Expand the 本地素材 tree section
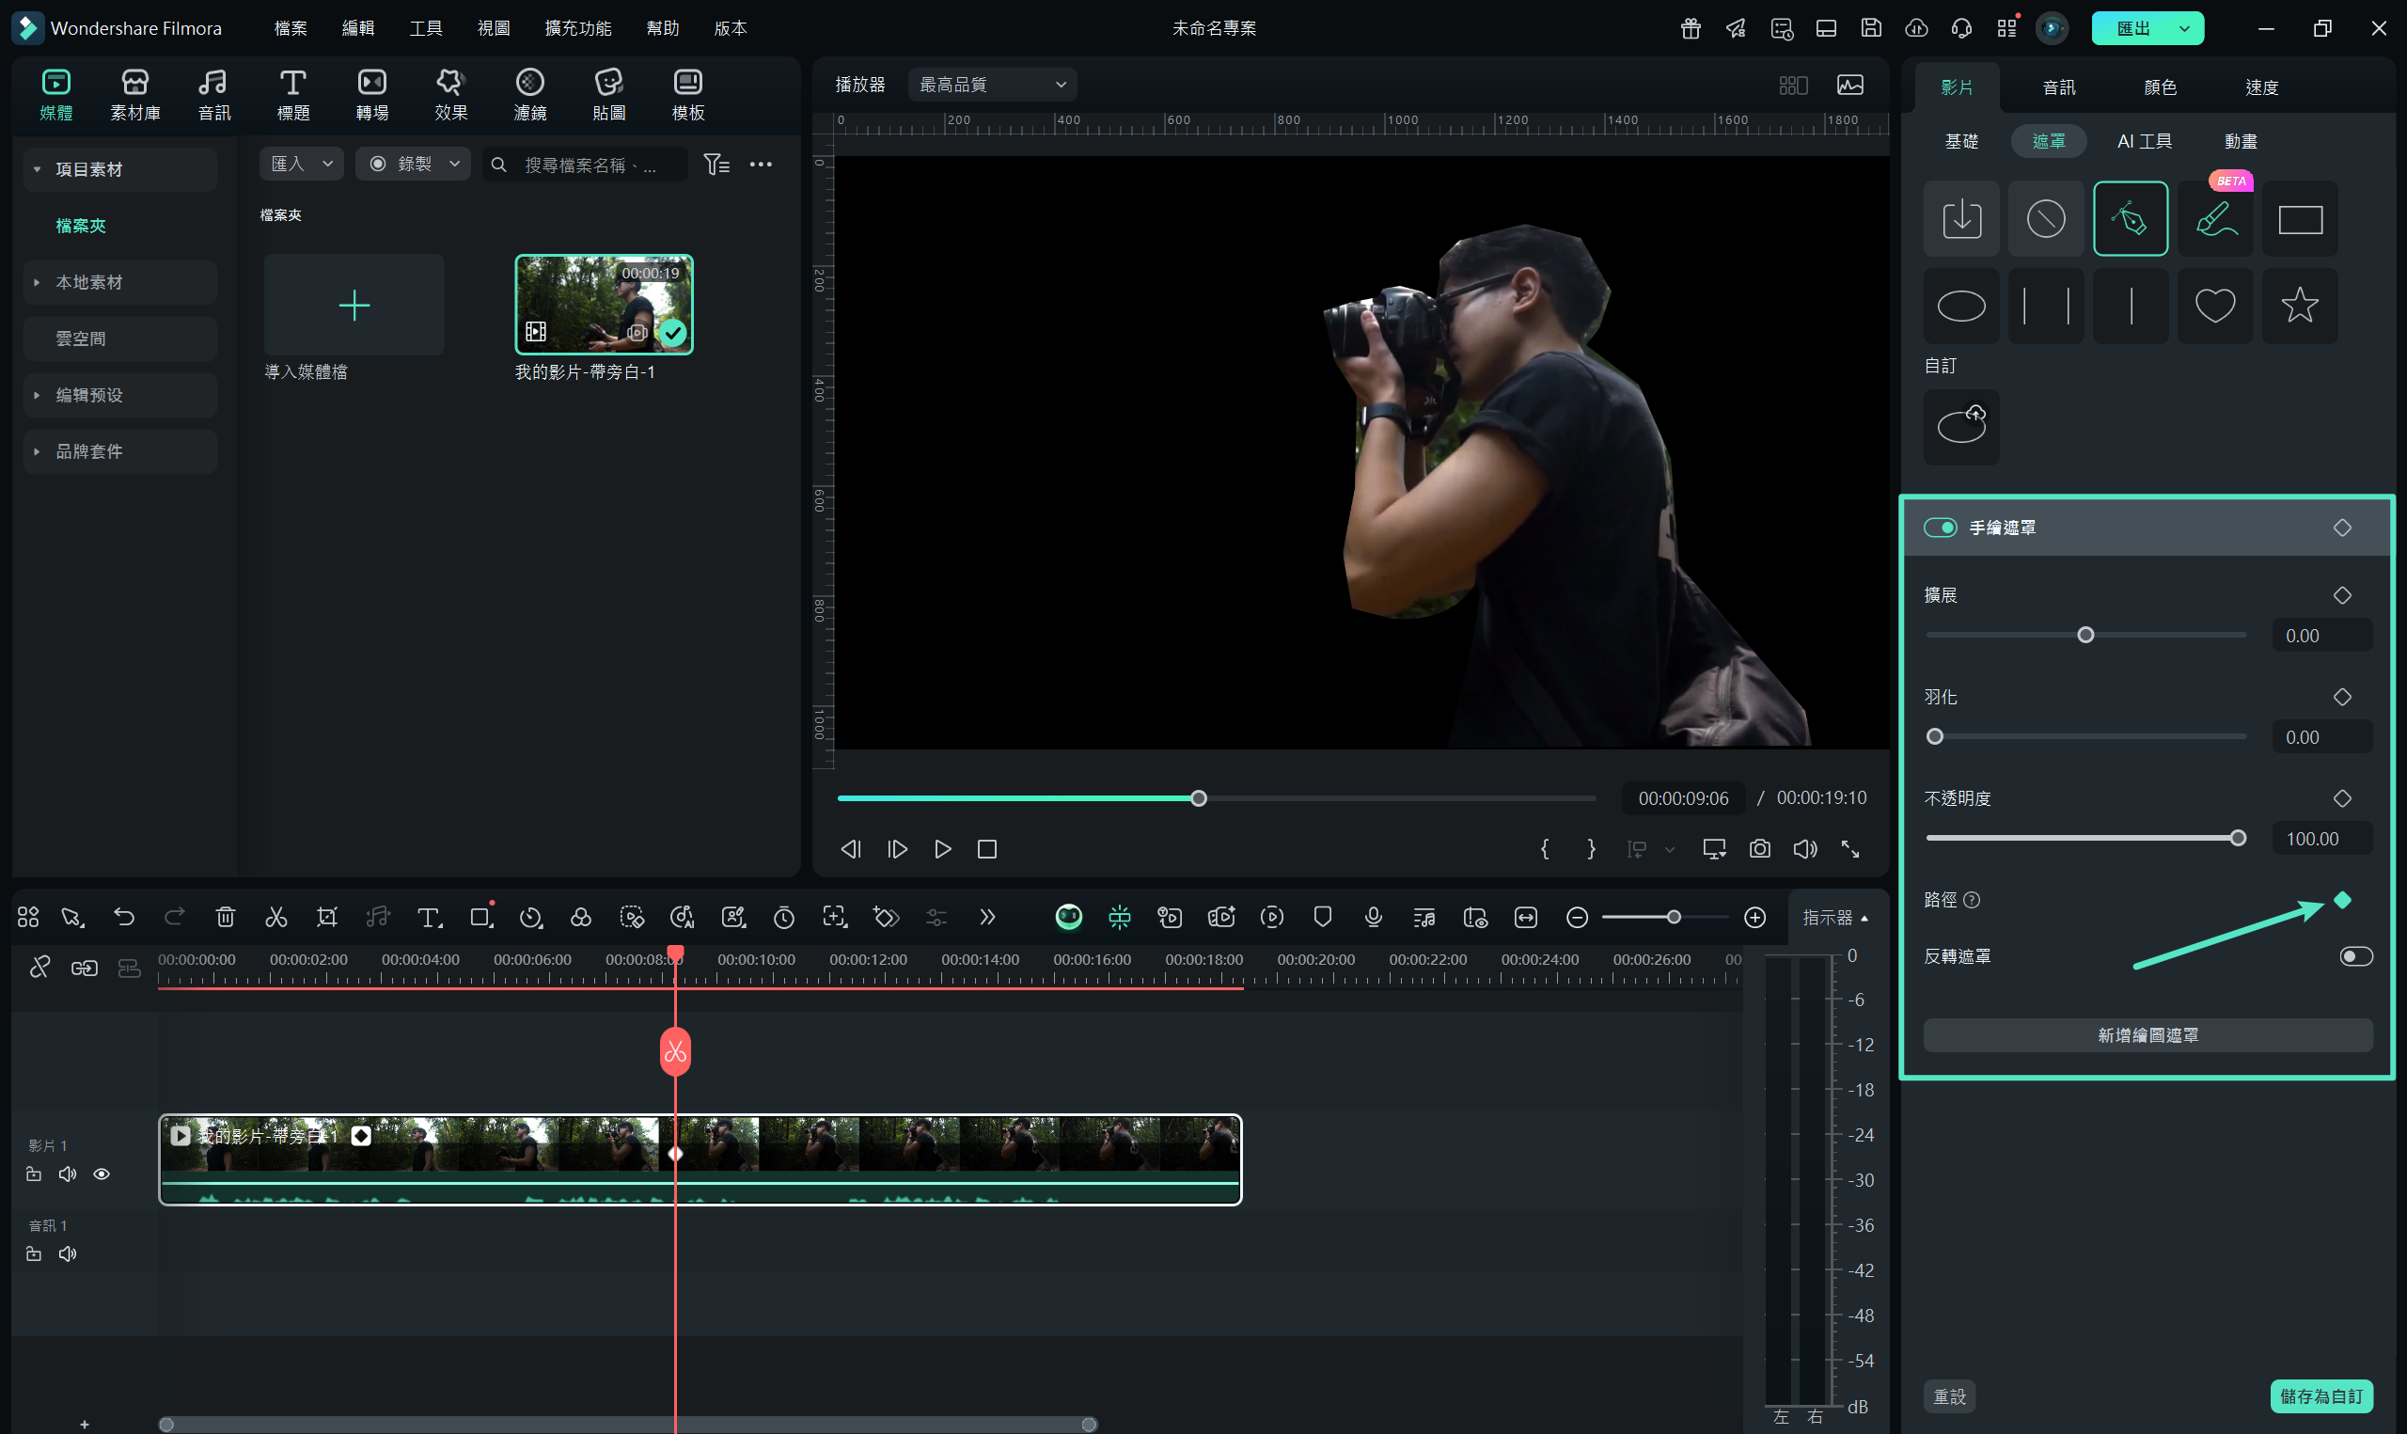The image size is (2407, 1434). click(x=37, y=282)
